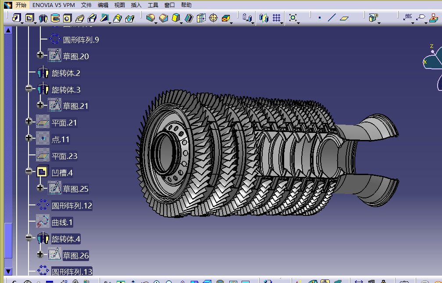
Task: Select the Translation transform tool
Action: (247, 18)
